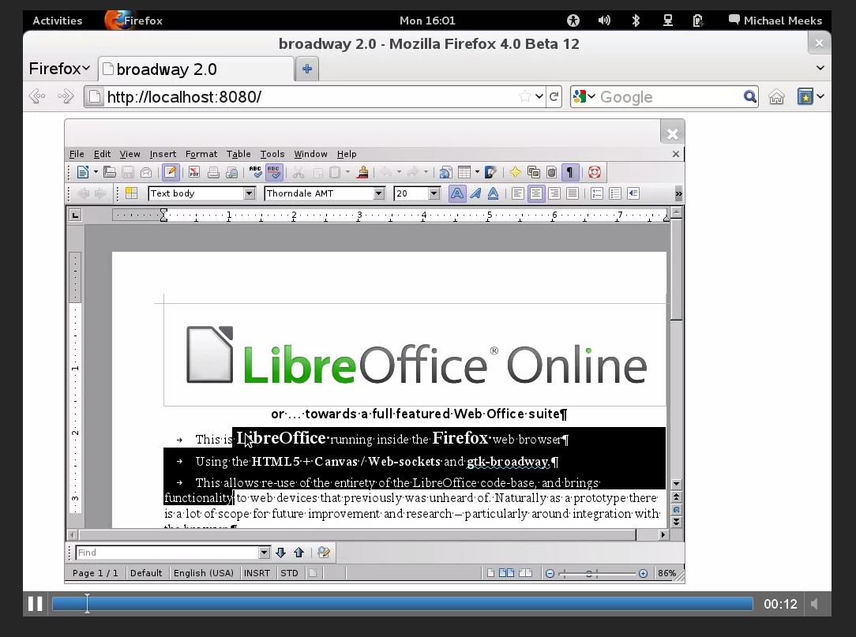Click the Print file icon

tap(213, 173)
